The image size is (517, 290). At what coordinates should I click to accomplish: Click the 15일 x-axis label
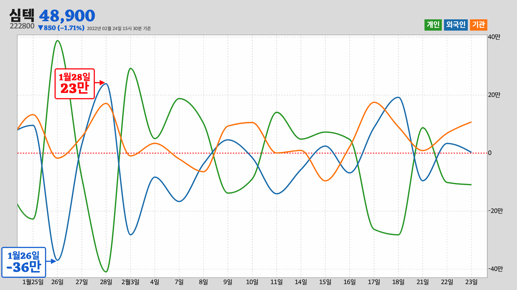pyautogui.click(x=325, y=282)
